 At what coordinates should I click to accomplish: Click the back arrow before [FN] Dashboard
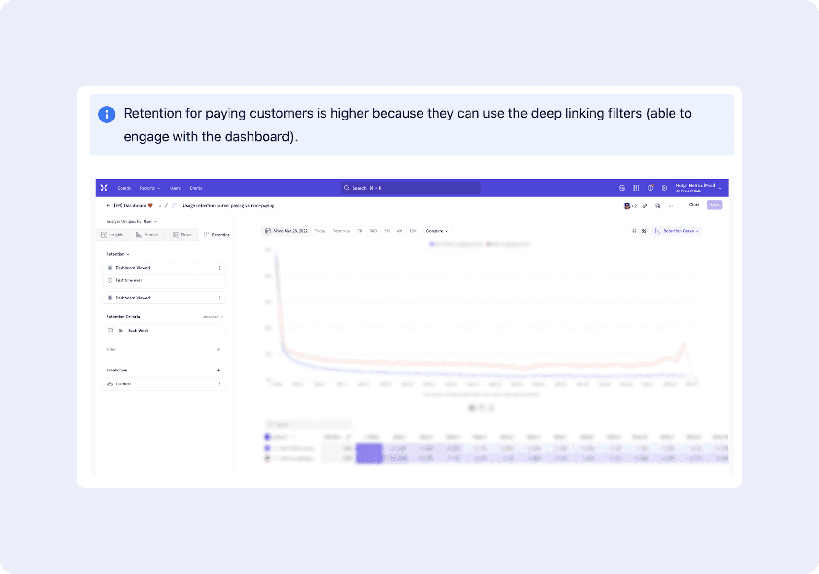108,206
